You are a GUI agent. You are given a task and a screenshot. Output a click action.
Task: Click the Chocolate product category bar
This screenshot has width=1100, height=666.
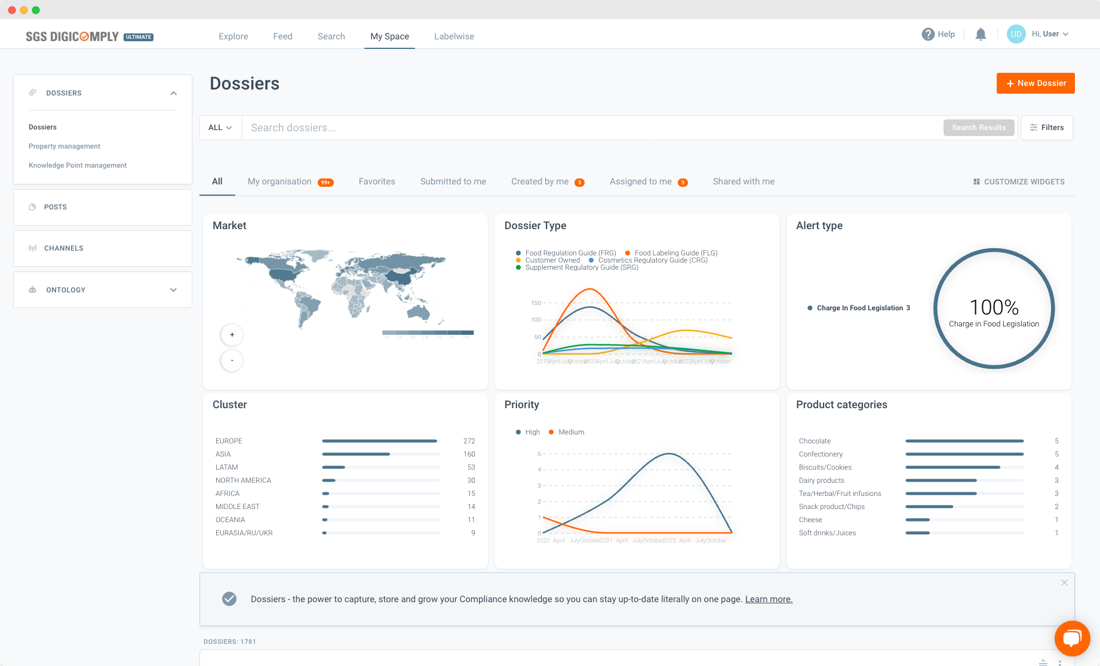pyautogui.click(x=964, y=441)
